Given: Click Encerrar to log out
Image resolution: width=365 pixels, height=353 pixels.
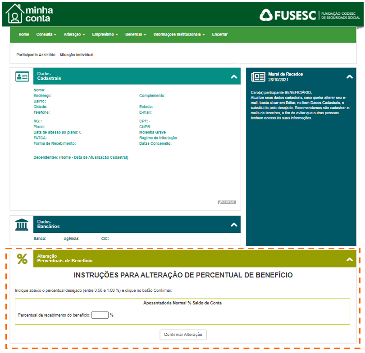Looking at the screenshot, I should 219,35.
